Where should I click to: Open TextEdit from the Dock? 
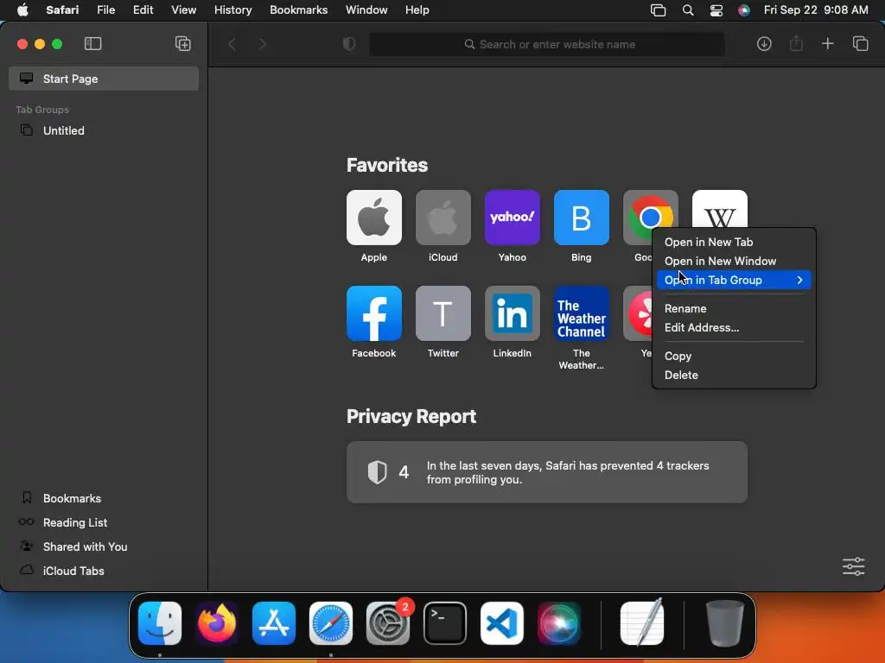642,623
